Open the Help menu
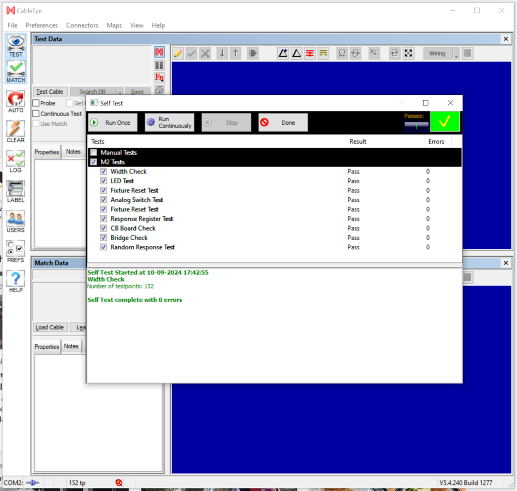The height and width of the screenshot is (491, 517). point(158,25)
